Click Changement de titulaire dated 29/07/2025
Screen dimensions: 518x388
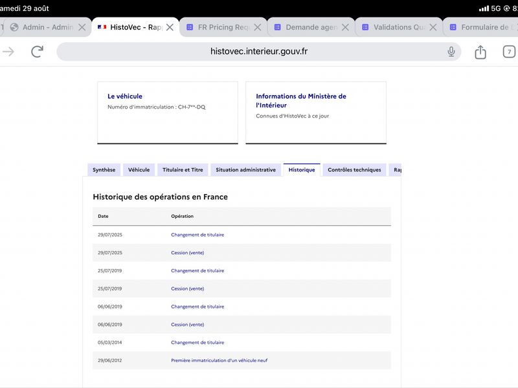click(x=197, y=235)
